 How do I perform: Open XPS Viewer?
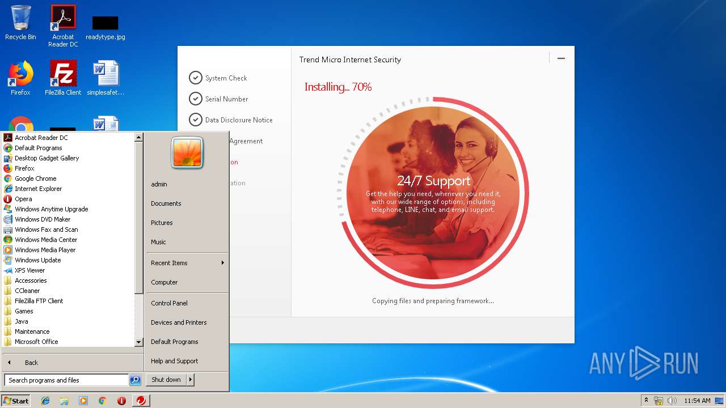(69, 270)
